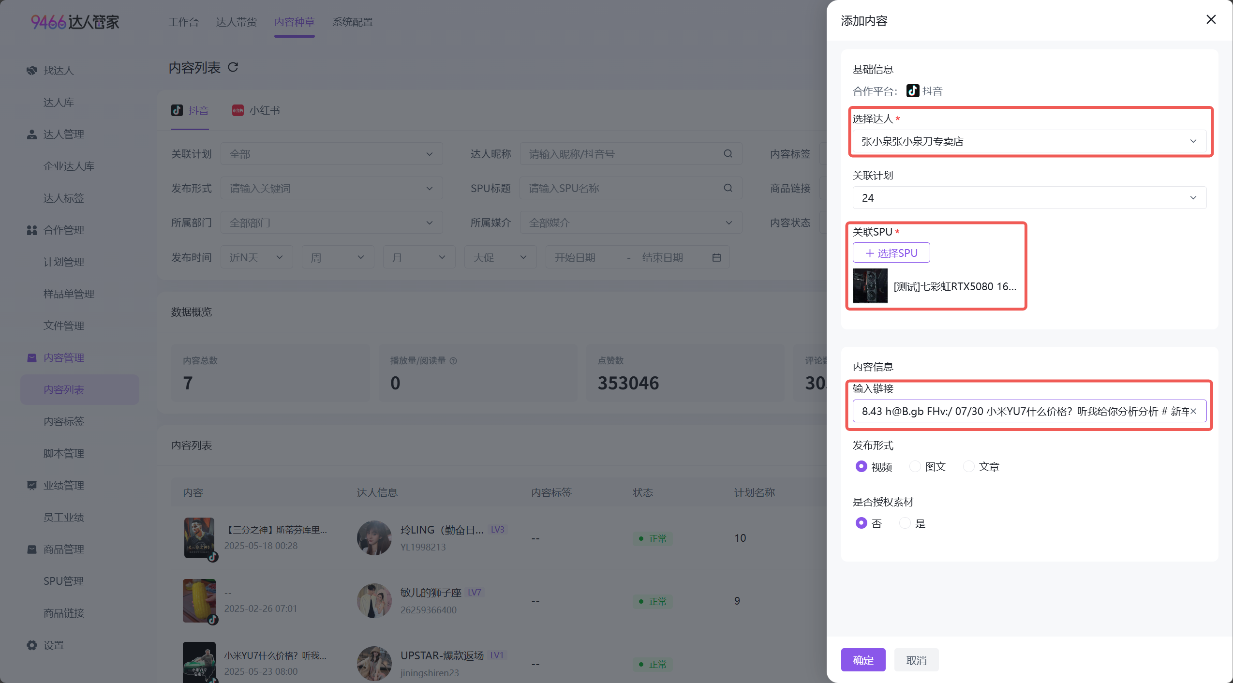Click the 达人管理 person icon
This screenshot has width=1233, height=683.
coord(32,134)
